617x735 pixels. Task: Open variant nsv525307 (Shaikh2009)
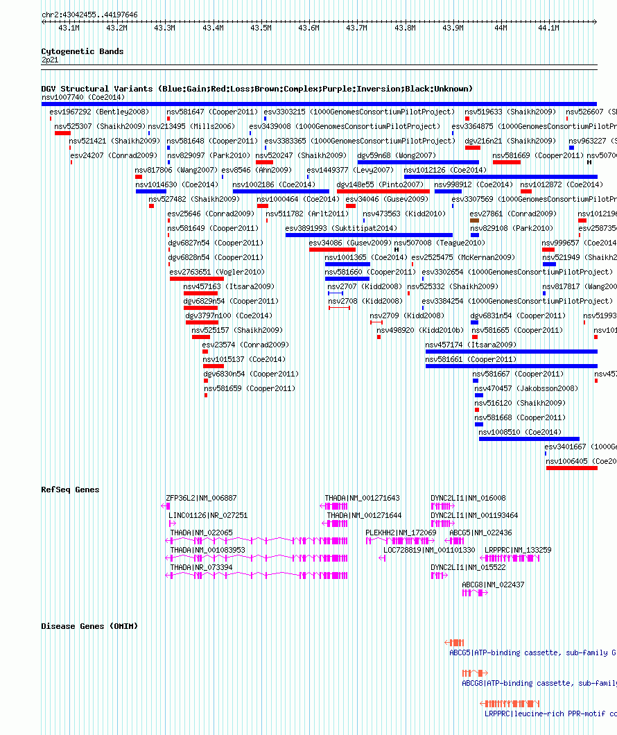pyautogui.click(x=100, y=127)
